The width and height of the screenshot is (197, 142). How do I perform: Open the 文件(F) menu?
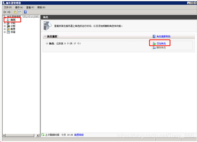(8, 7)
